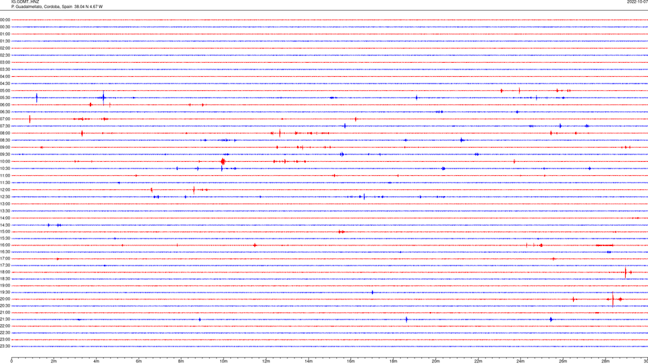Select the tall red spike on the 07:00 trace

click(30, 119)
